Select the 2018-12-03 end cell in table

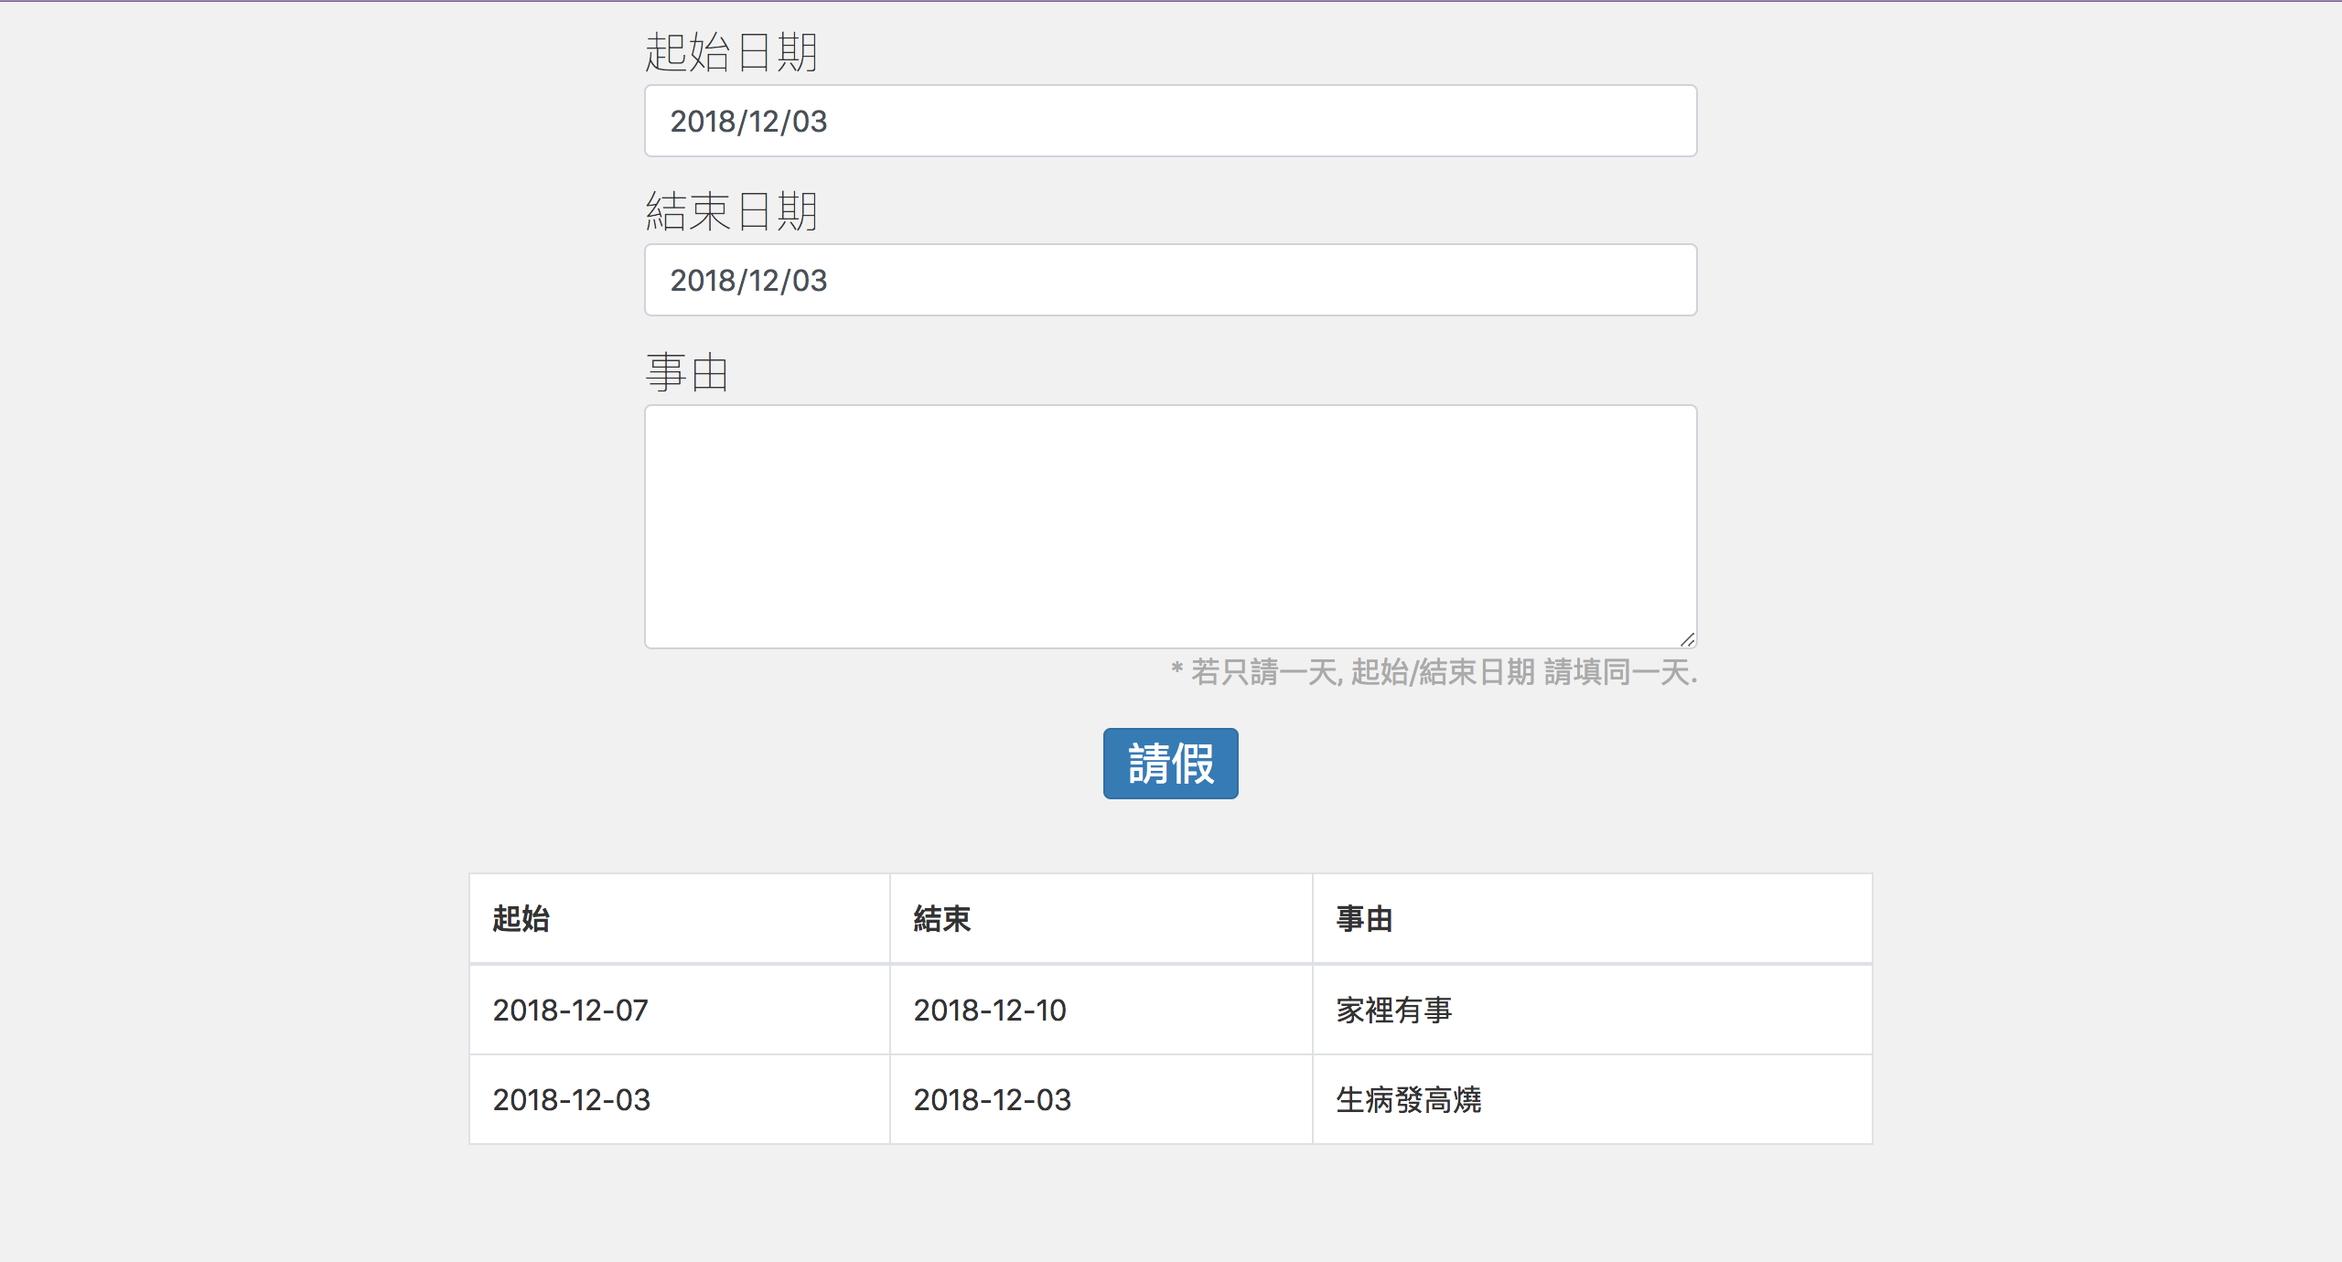[993, 1099]
